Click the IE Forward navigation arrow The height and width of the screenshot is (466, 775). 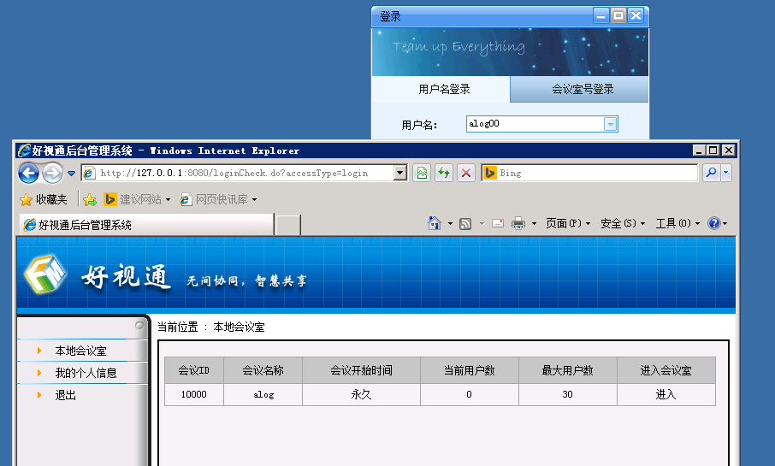[x=52, y=173]
